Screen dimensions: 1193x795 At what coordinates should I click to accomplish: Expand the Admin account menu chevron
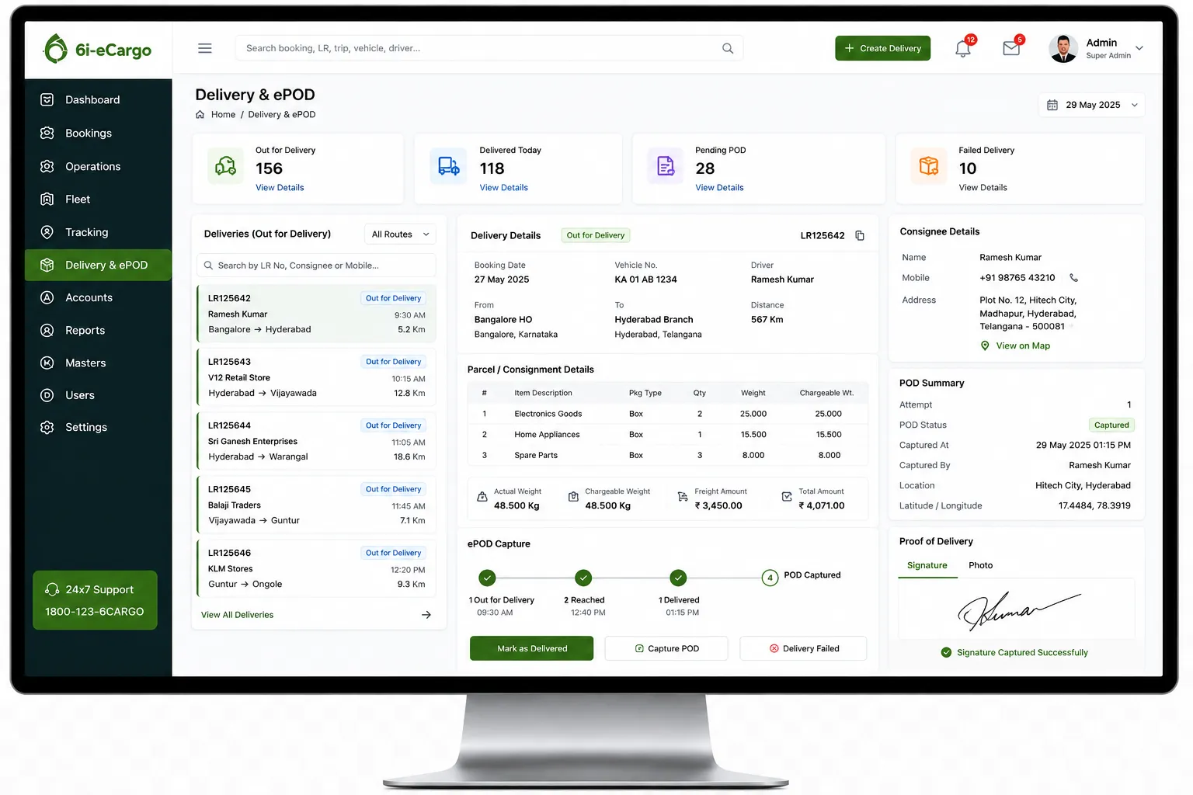click(x=1139, y=48)
